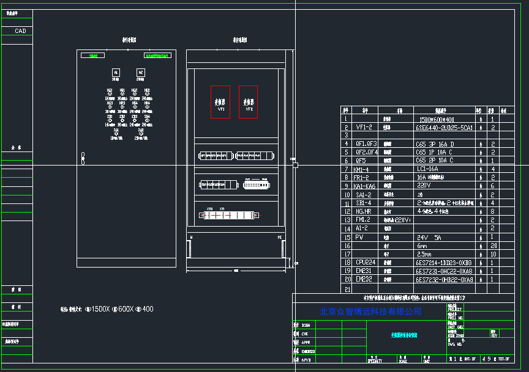The height and width of the screenshot is (372, 529).
Task: Click the crosshair cursor pickbox
Action: pos(295,164)
